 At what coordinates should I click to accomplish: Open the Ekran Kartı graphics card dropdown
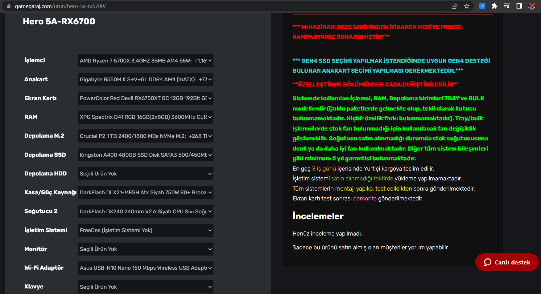coord(146,98)
